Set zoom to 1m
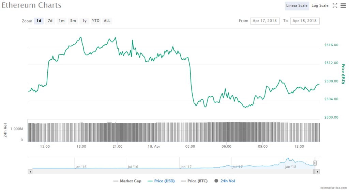 pos(61,21)
